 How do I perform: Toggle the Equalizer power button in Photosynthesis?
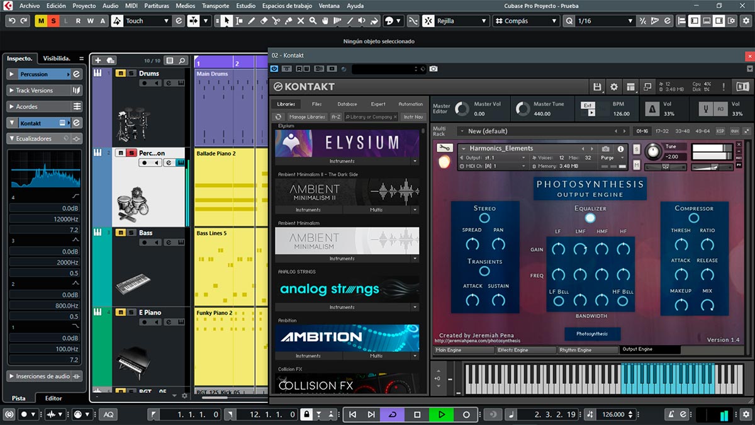pyautogui.click(x=590, y=218)
